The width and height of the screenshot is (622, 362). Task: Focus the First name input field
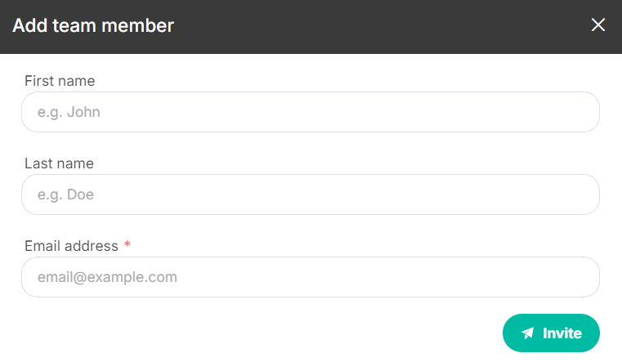coord(311,112)
